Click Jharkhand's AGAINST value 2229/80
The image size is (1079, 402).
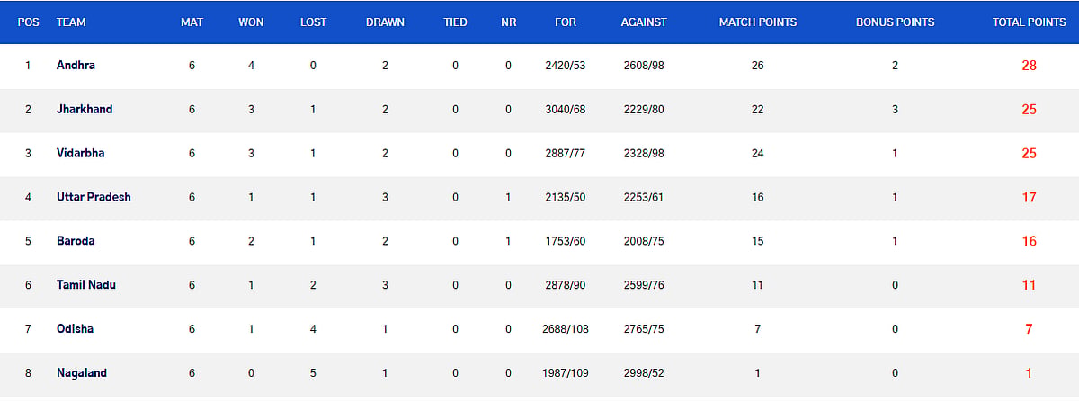(x=643, y=110)
